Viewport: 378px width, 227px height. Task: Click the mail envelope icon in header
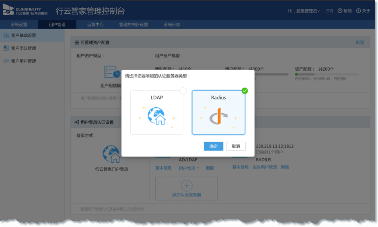(329, 11)
